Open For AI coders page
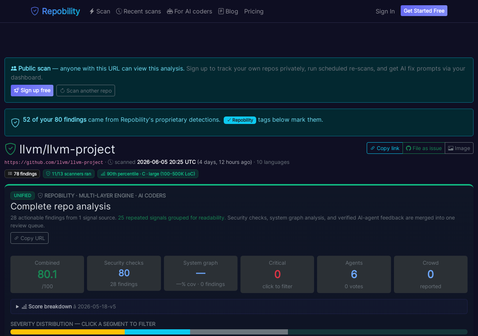 [189, 11]
